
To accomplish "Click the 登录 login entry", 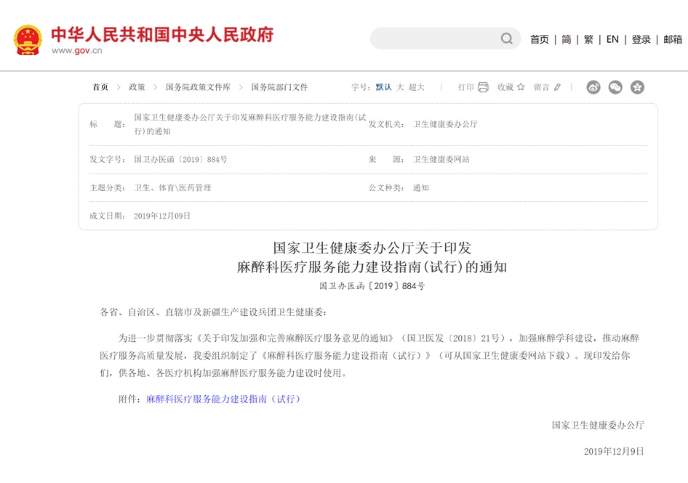I will pos(641,39).
